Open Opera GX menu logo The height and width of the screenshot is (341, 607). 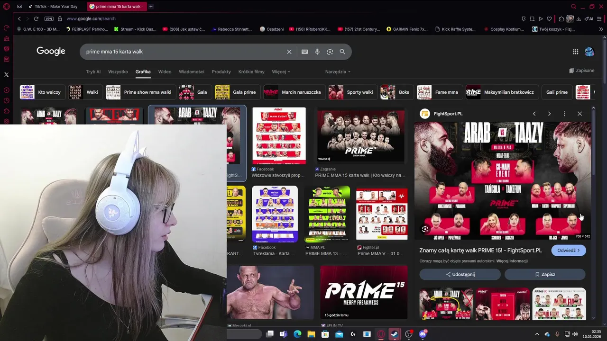6,7
